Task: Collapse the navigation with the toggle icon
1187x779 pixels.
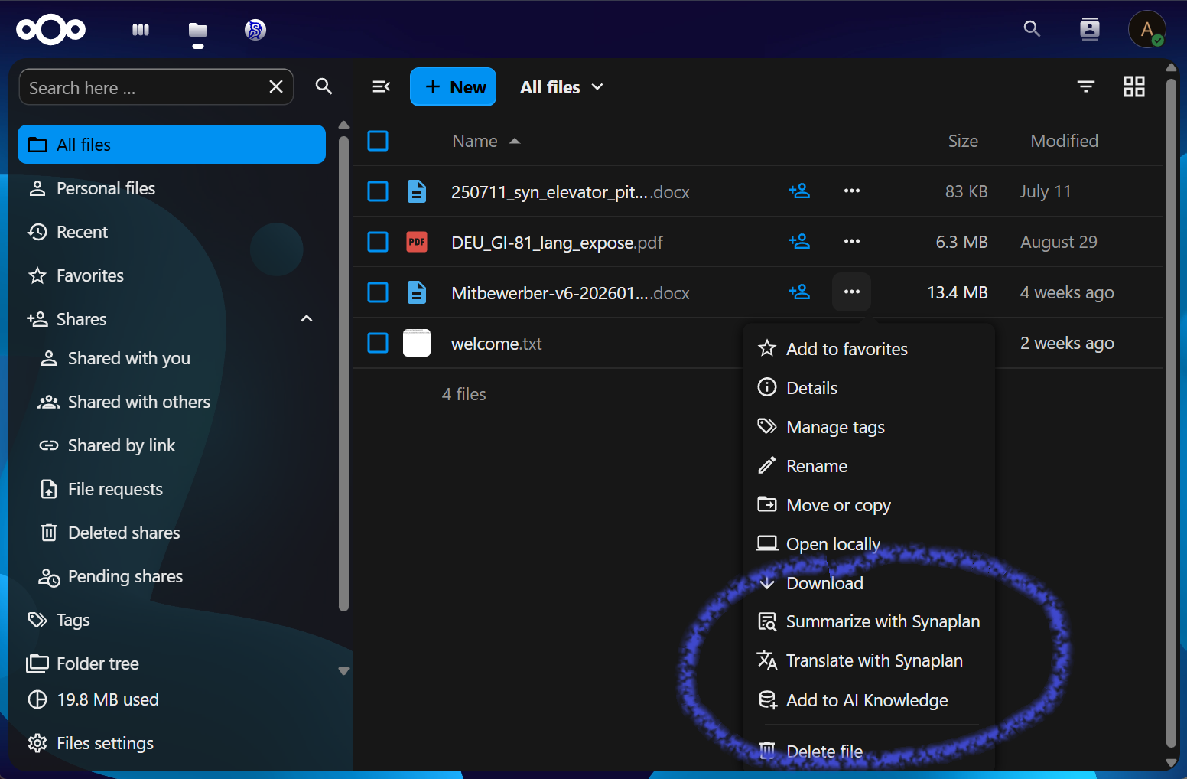Action: pyautogui.click(x=382, y=87)
